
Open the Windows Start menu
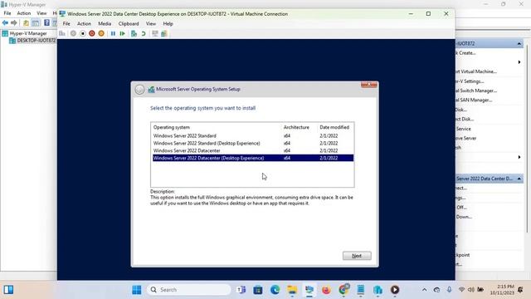click(137, 290)
